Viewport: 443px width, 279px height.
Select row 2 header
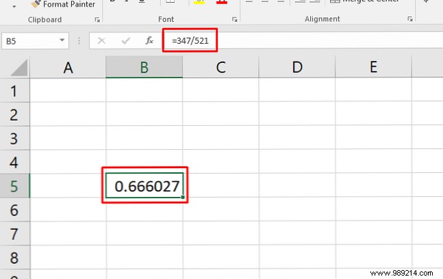point(14,114)
